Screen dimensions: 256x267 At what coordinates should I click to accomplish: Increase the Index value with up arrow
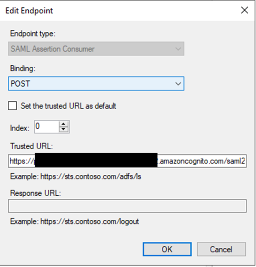coord(63,124)
